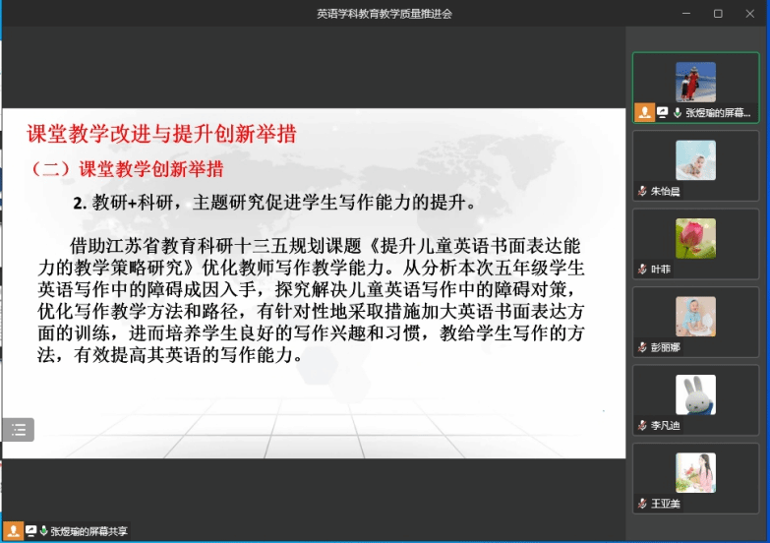The height and width of the screenshot is (543, 770).
Task: Click the red slide heading 课堂教学改进与提升创新举措
Action: [x=161, y=134]
